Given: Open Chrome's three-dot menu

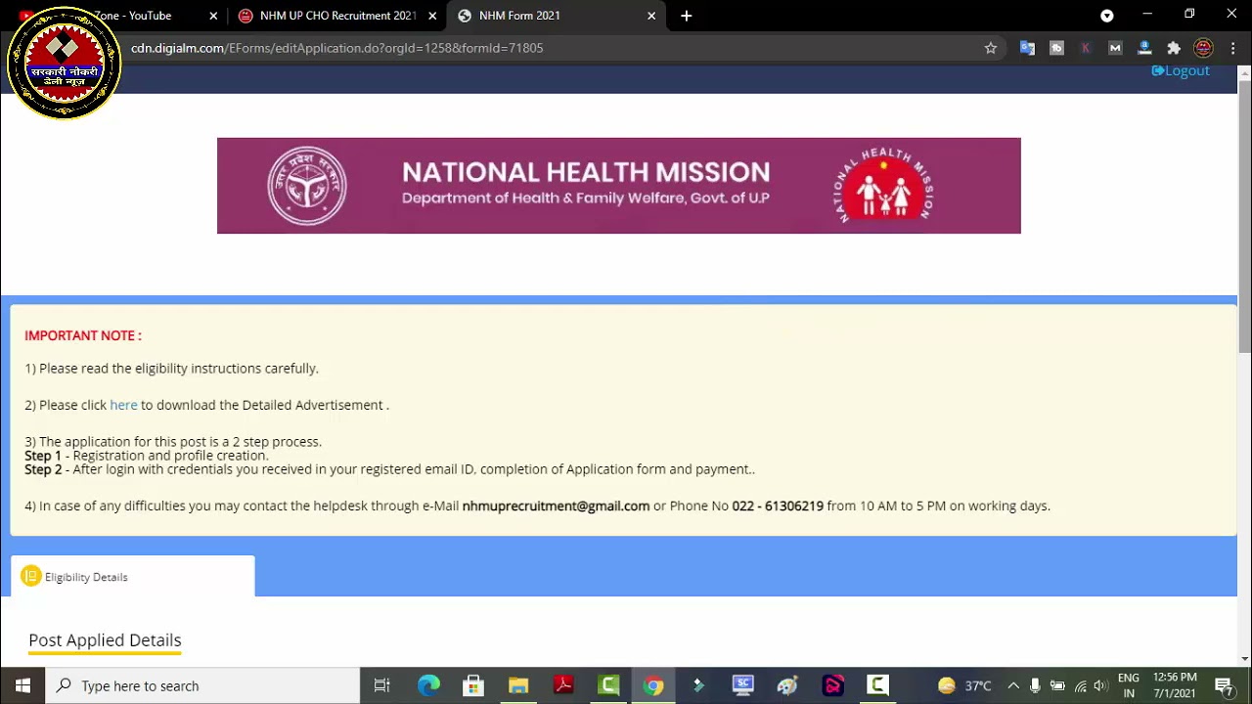Looking at the screenshot, I should click(1232, 48).
